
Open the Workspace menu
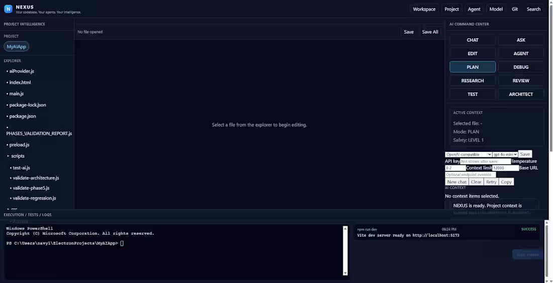click(424, 9)
